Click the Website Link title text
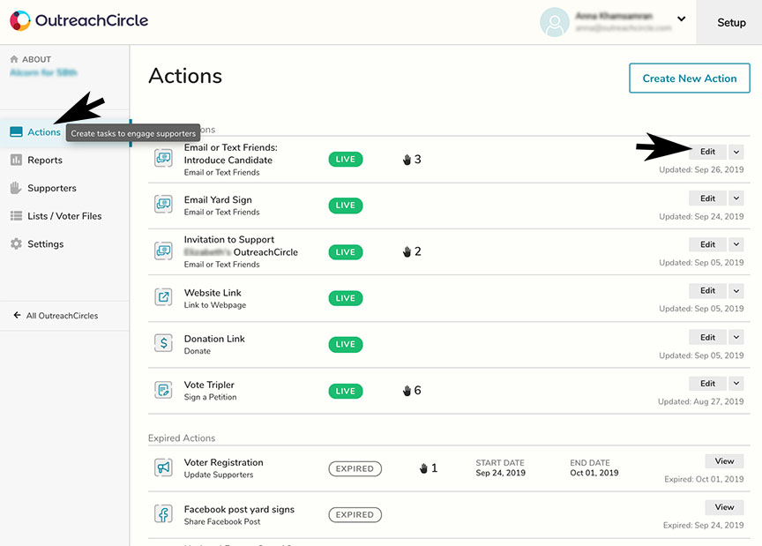This screenshot has height=546, width=762. (213, 293)
